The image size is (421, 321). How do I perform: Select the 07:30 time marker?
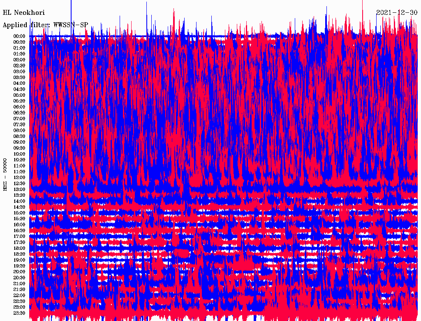click(19, 125)
